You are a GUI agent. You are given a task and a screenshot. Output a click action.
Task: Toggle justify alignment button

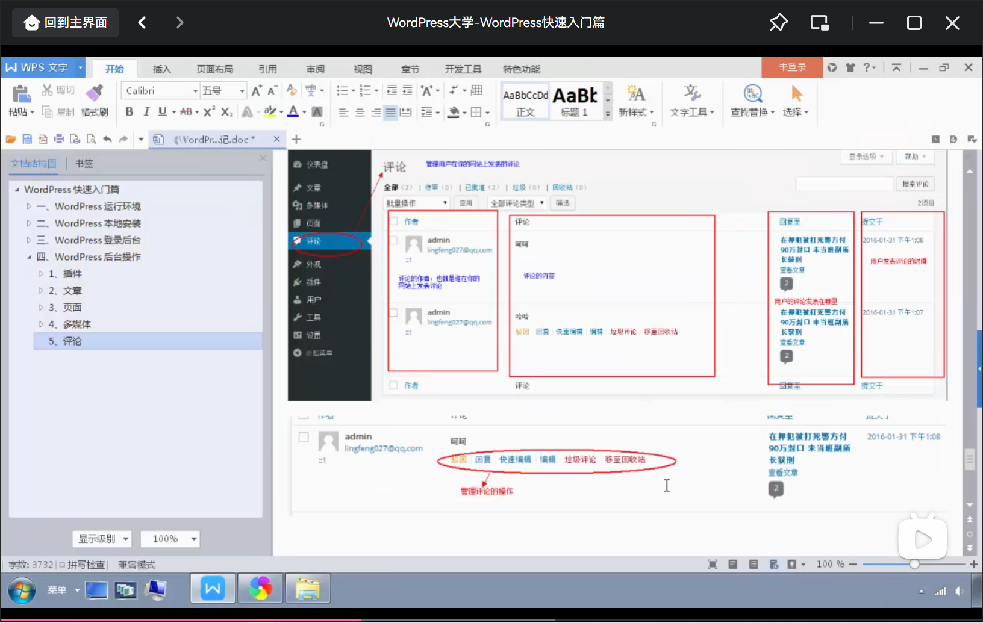(390, 112)
